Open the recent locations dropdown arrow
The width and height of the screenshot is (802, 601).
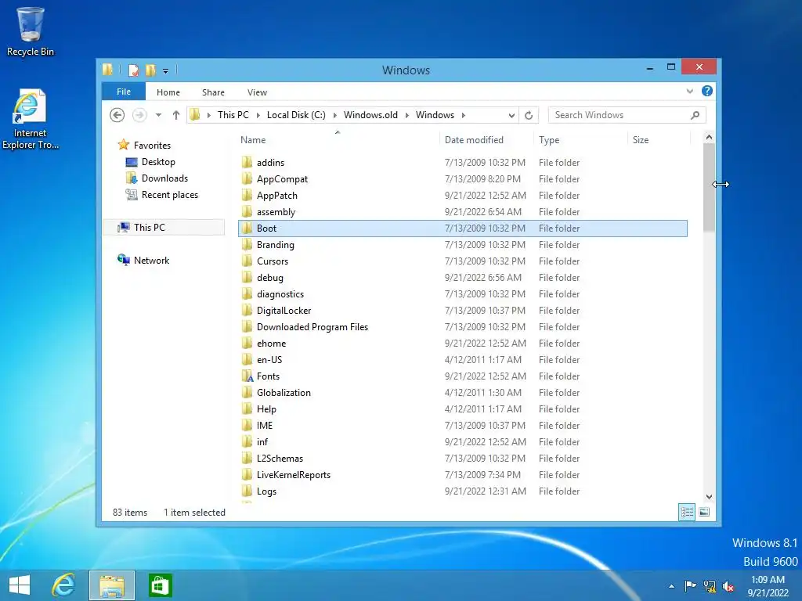click(158, 115)
